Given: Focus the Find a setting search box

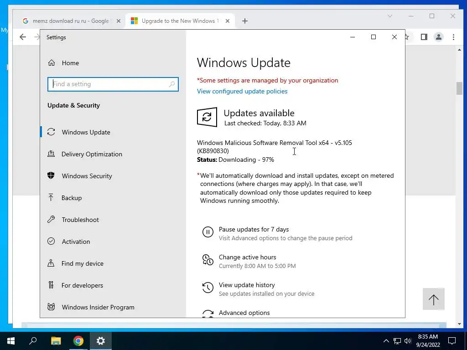Looking at the screenshot, I should [x=113, y=84].
